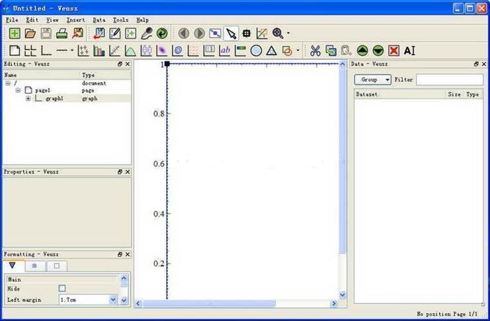Screen dimensions: 490x321
Task: Go to previous page with the left arrow
Action: (x=184, y=34)
